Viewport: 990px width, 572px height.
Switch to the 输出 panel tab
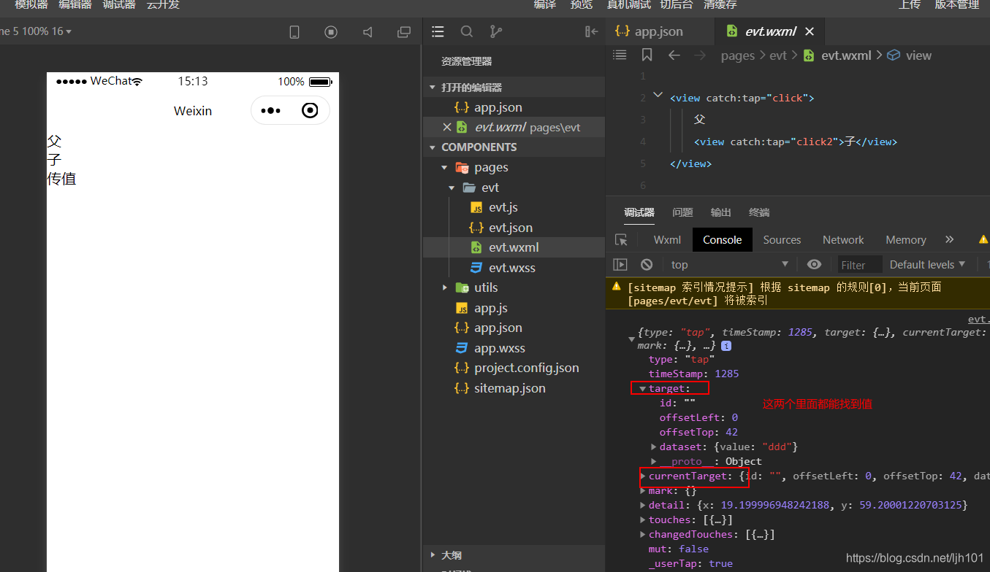click(720, 212)
